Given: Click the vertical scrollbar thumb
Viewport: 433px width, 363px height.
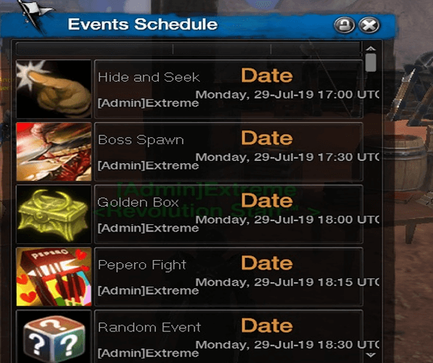Looking at the screenshot, I should (371, 62).
